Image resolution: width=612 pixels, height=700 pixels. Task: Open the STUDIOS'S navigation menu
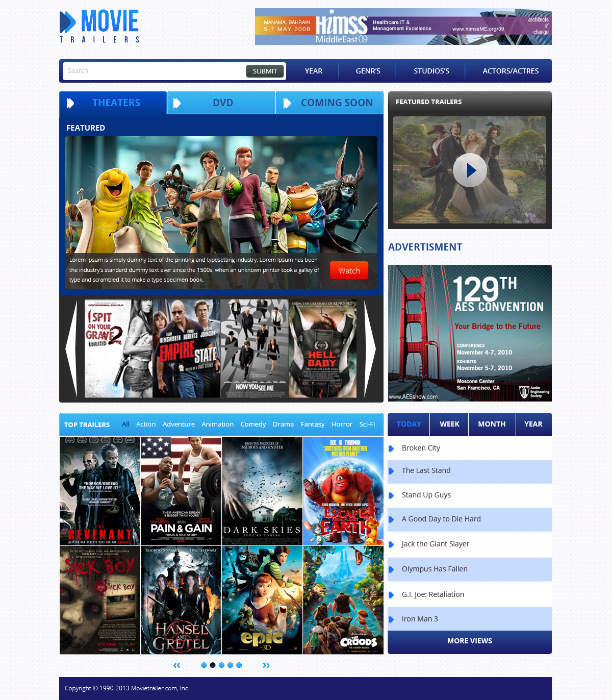pyautogui.click(x=431, y=71)
